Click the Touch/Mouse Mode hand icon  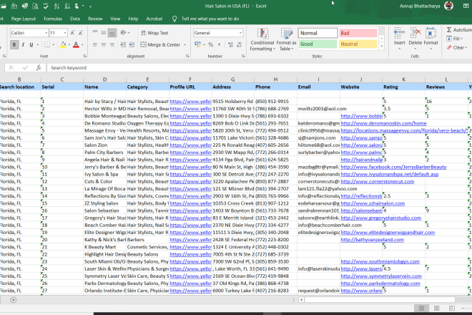tap(77, 6)
